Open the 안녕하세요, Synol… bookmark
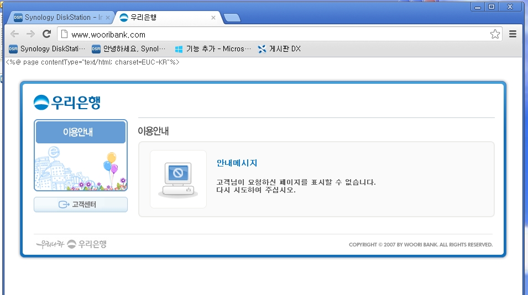This screenshot has width=528, height=295. point(129,49)
